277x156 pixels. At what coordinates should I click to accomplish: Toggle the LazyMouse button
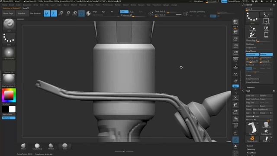[252, 55]
